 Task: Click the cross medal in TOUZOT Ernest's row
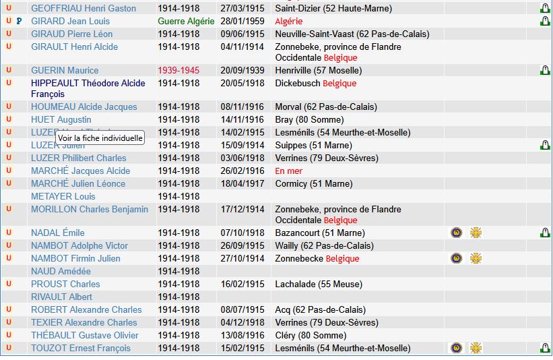476,348
